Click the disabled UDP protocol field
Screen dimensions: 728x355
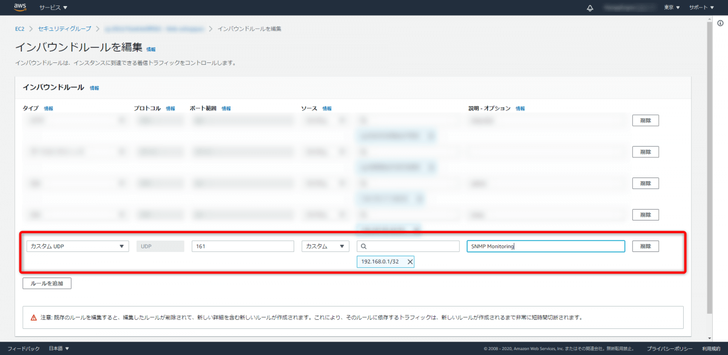[x=160, y=247]
